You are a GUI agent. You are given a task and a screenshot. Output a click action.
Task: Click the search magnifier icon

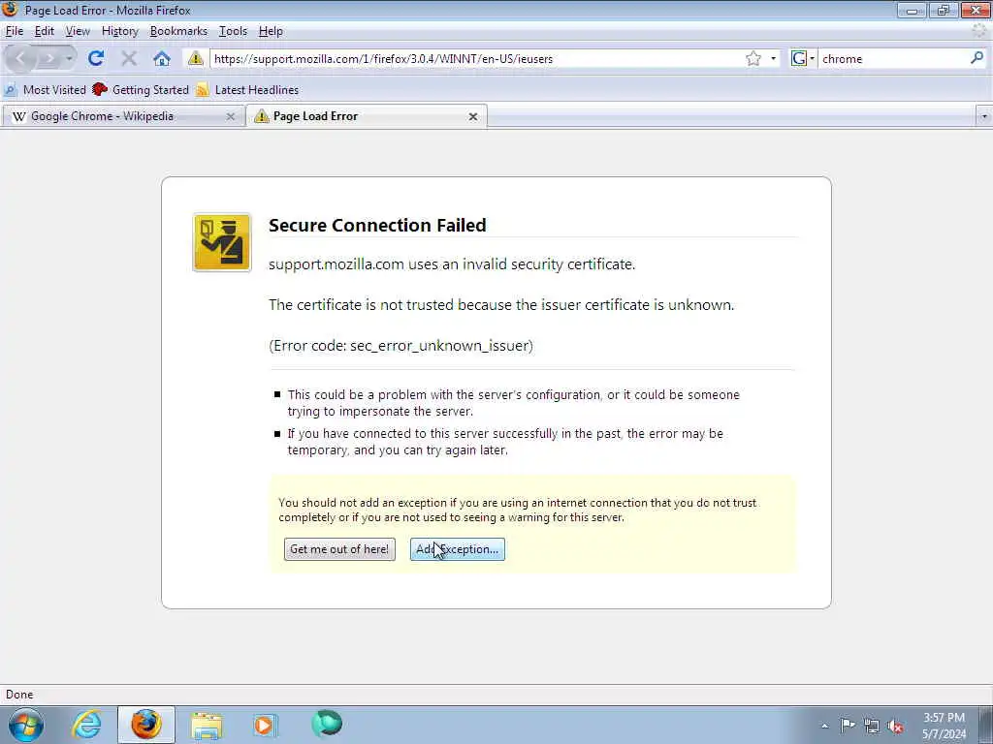[x=977, y=58]
